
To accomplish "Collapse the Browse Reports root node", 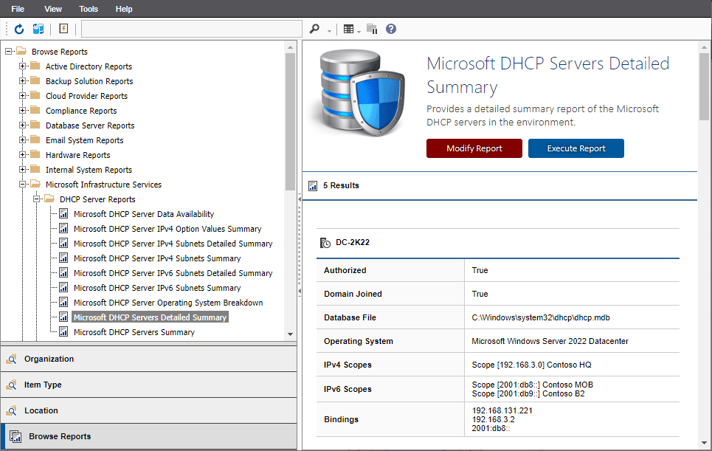I will (x=9, y=52).
